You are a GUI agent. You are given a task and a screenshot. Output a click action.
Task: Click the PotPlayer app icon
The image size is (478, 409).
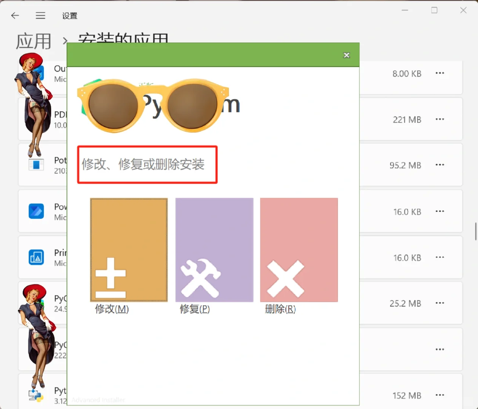click(x=36, y=165)
